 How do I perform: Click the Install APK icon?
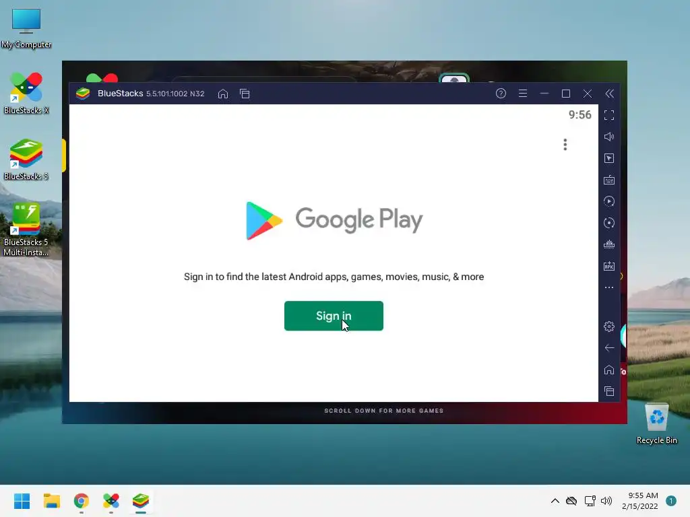(x=609, y=266)
